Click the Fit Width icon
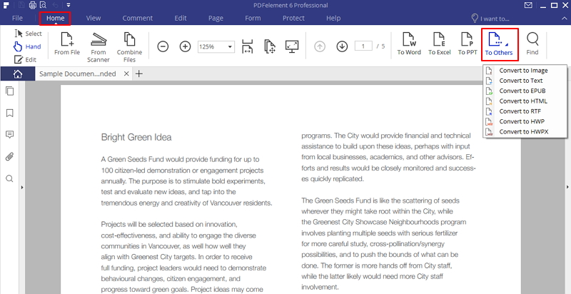This screenshot has width=571, height=294. pos(247,46)
